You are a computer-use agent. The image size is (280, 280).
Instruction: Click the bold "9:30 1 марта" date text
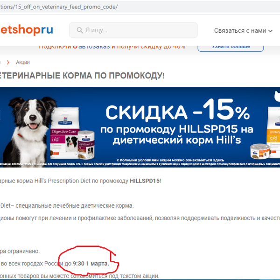click(x=91, y=263)
